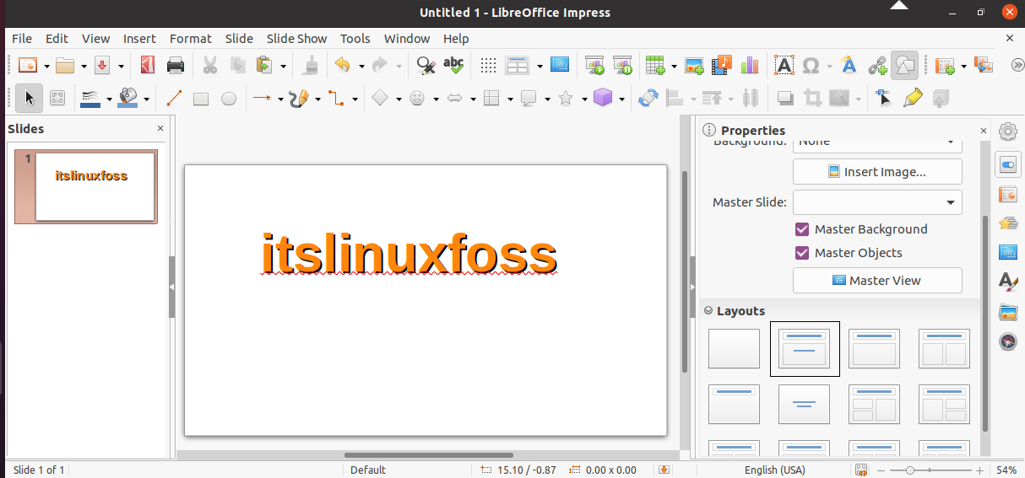Open the Paste options dropdown arrow
This screenshot has height=478, width=1025.
pos(283,66)
